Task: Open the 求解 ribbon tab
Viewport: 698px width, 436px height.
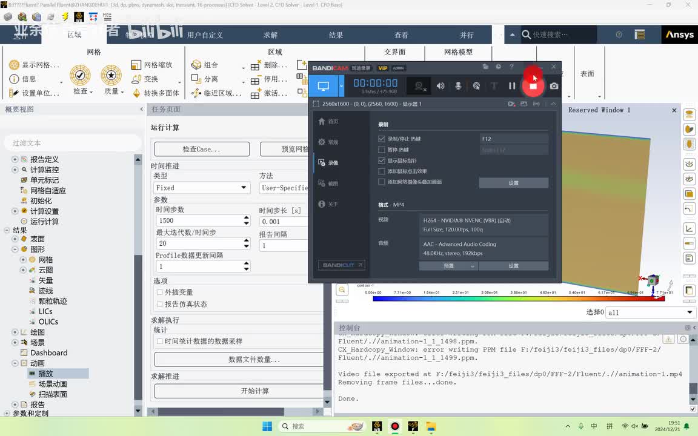Action: [270, 35]
